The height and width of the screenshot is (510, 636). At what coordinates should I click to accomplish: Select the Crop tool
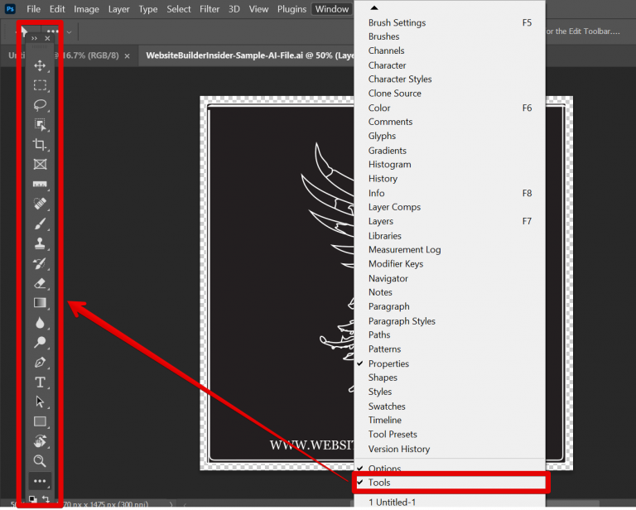pos(40,144)
